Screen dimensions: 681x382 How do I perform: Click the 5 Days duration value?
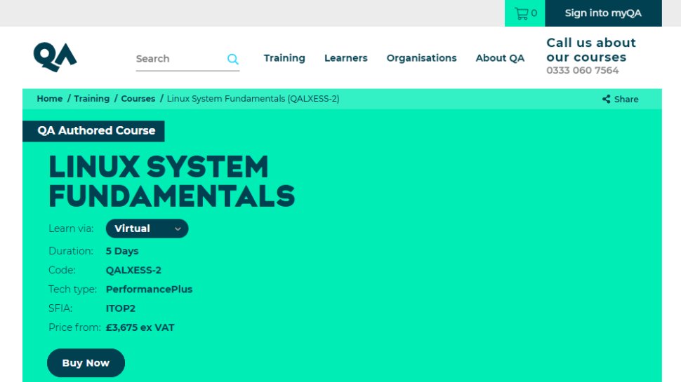122,251
